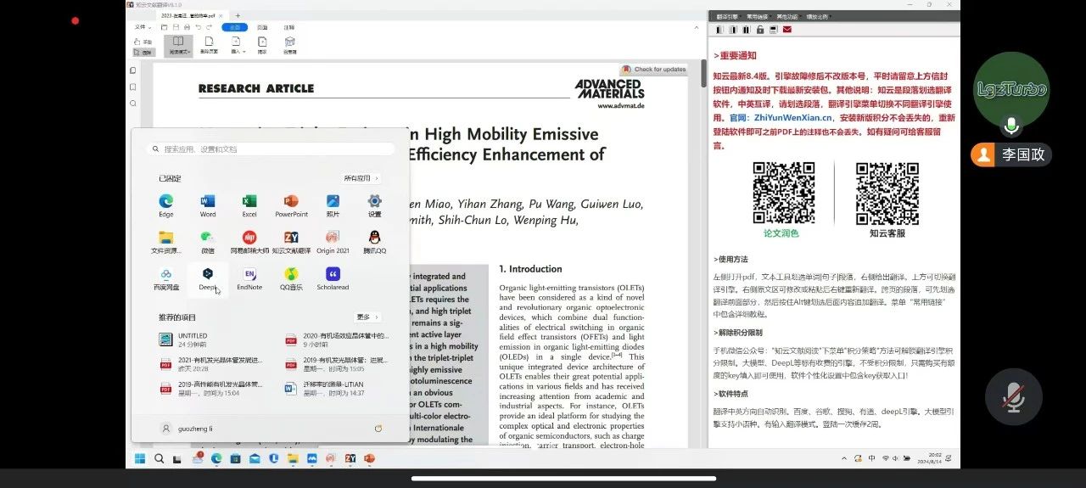
Task: Click Check for updates badge
Action: [x=654, y=70]
